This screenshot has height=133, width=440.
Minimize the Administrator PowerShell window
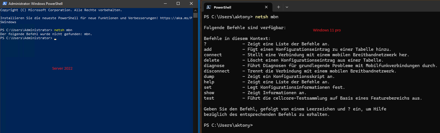click(165, 3)
